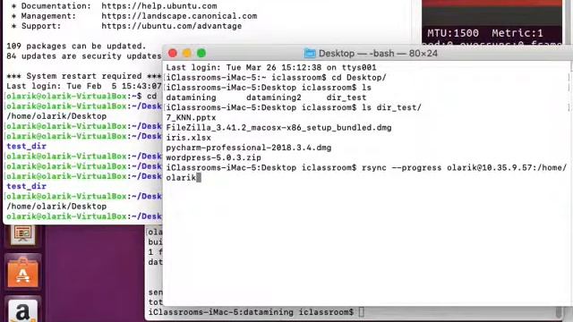Open the help.ubuntu.com documentation URL

[159, 6]
